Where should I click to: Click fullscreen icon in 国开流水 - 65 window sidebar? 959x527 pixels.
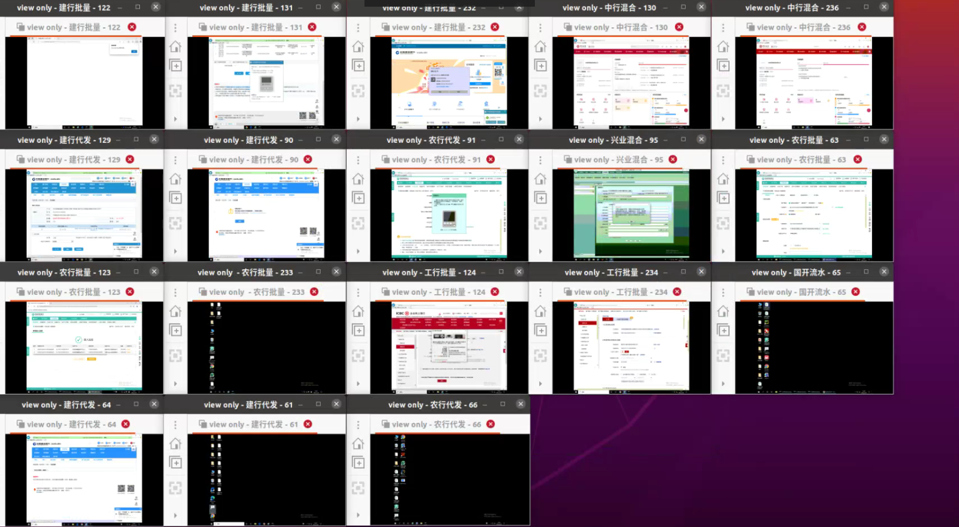[x=723, y=356]
